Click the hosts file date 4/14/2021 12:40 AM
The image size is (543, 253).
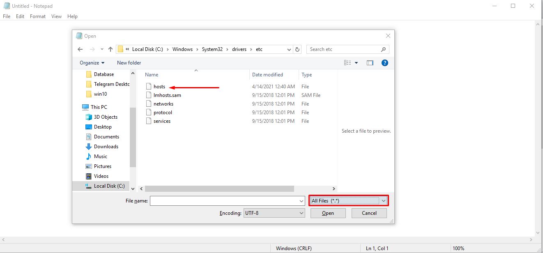pos(274,87)
